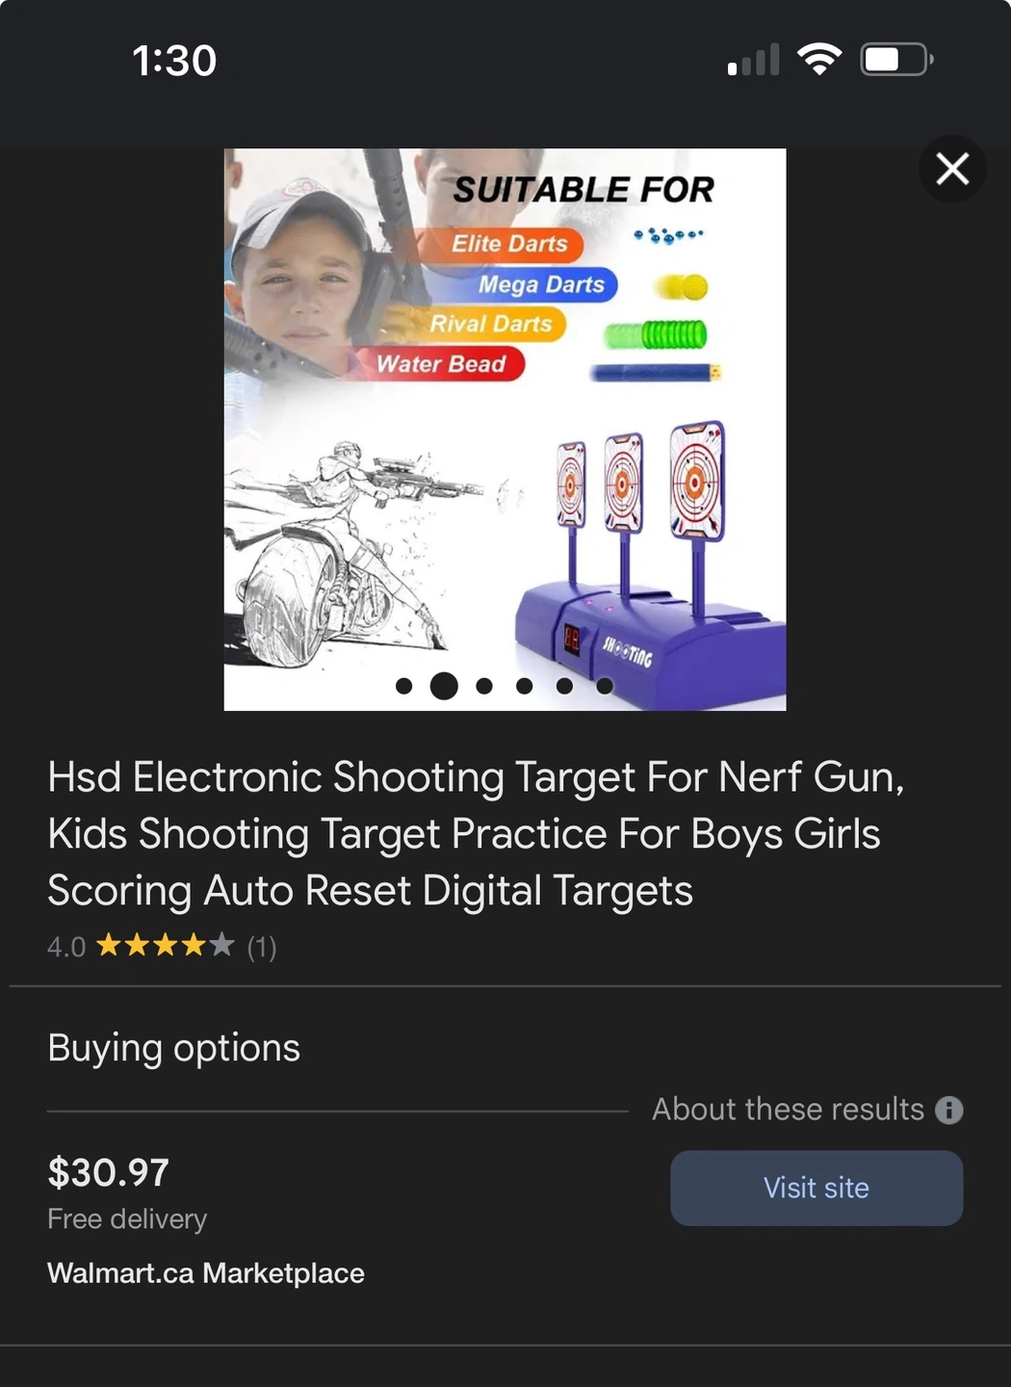This screenshot has width=1011, height=1387.
Task: Select the second image carousel dot
Action: coord(444,686)
